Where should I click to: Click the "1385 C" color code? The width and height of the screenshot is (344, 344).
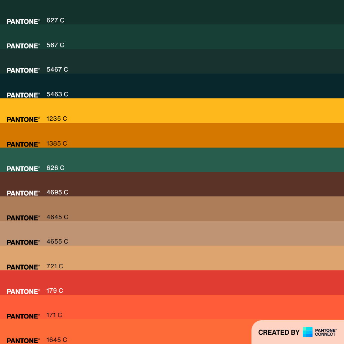click(x=57, y=143)
